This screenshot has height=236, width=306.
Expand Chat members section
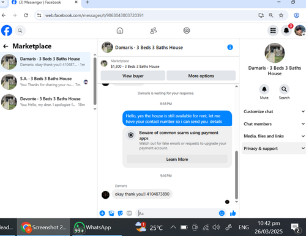click(274, 124)
